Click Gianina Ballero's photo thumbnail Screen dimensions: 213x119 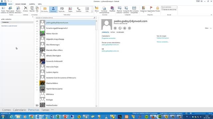42,83
